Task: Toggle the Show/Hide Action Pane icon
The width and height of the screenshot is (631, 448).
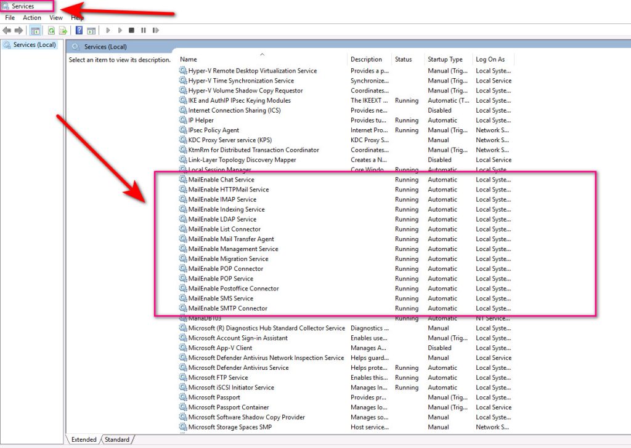Action: (91, 30)
